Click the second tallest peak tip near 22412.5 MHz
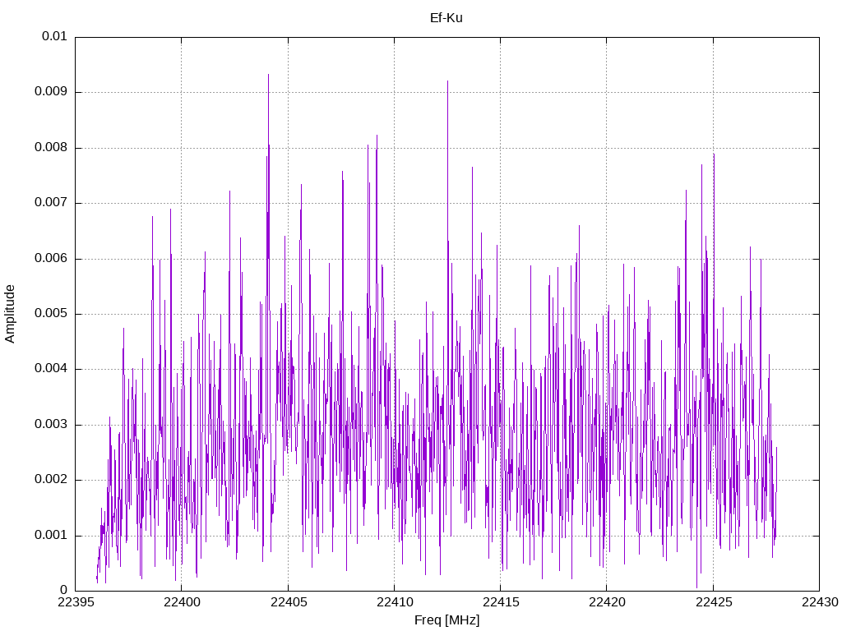 pos(448,81)
